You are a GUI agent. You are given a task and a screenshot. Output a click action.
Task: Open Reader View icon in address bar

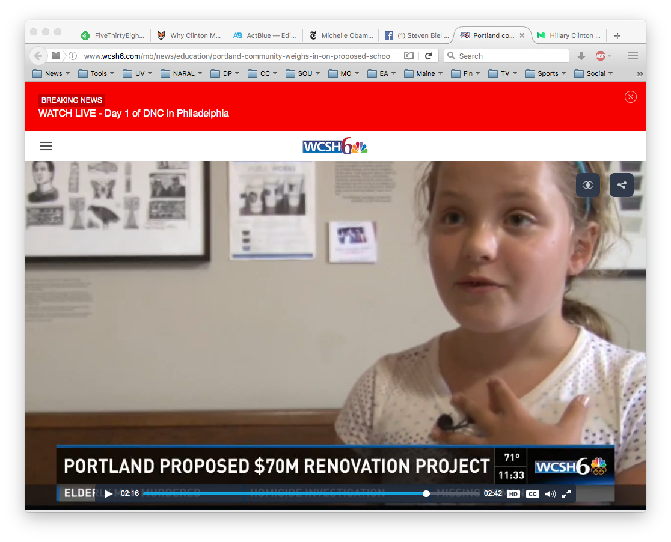[409, 56]
